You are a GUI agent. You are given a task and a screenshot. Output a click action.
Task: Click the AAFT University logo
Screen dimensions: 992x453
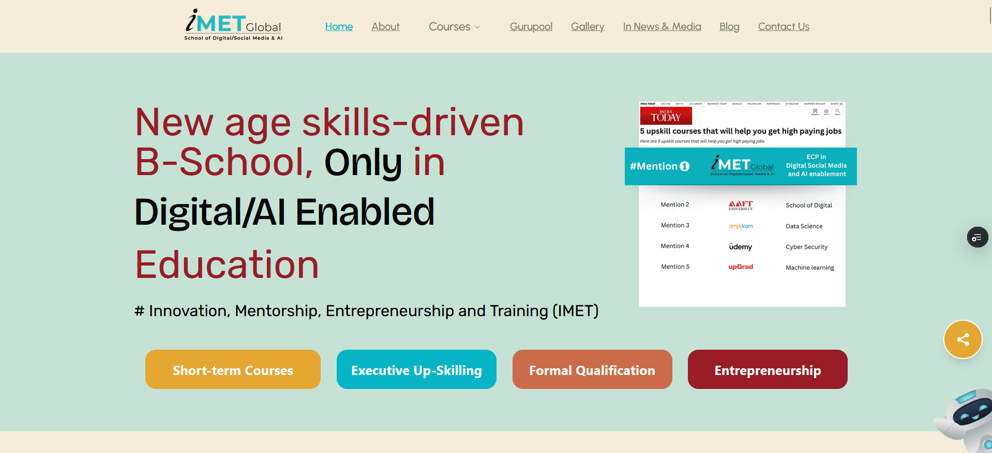coord(740,206)
